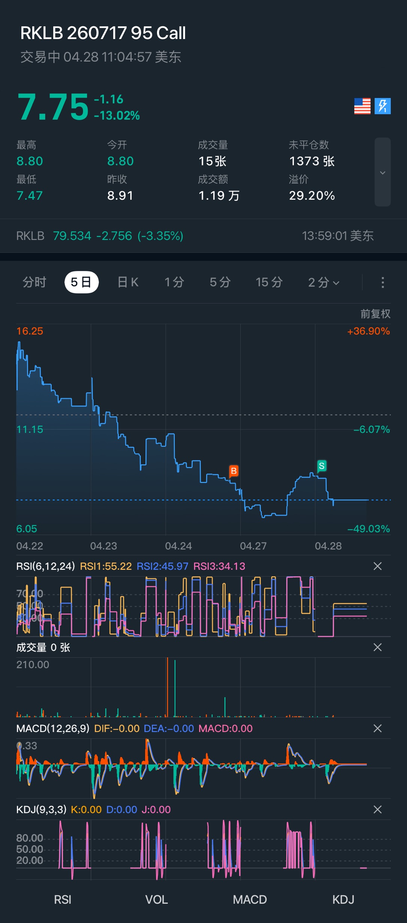Close the KDJ indicator panel
407x923 pixels.
[377, 809]
